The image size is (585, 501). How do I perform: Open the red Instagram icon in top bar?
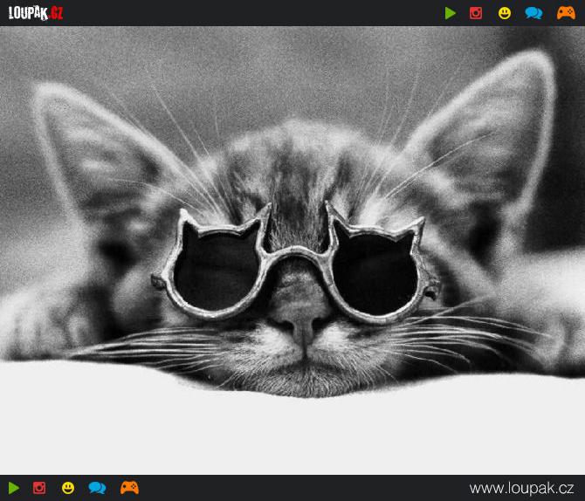click(x=476, y=13)
